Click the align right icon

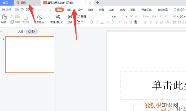(156, 22)
